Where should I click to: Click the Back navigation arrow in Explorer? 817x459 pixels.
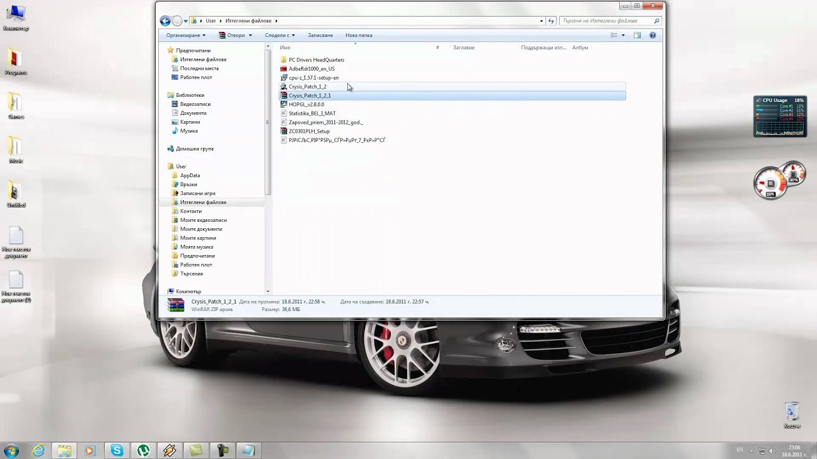pos(165,21)
